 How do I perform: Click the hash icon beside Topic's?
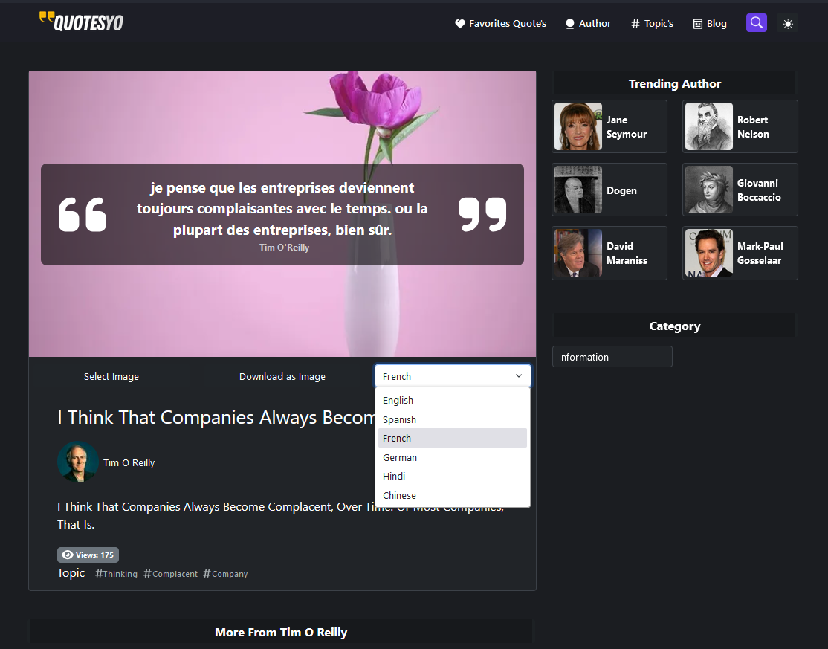pyautogui.click(x=635, y=24)
